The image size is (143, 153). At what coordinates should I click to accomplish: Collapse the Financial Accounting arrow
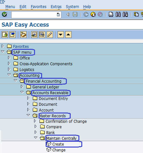[x=15, y=80]
